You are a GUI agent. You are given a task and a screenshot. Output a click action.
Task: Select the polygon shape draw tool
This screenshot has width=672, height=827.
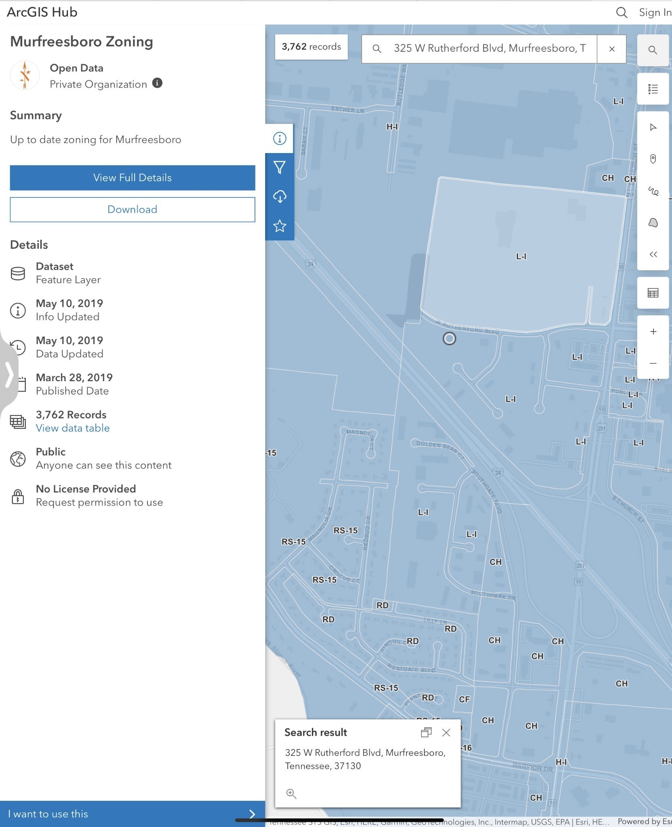[653, 223]
